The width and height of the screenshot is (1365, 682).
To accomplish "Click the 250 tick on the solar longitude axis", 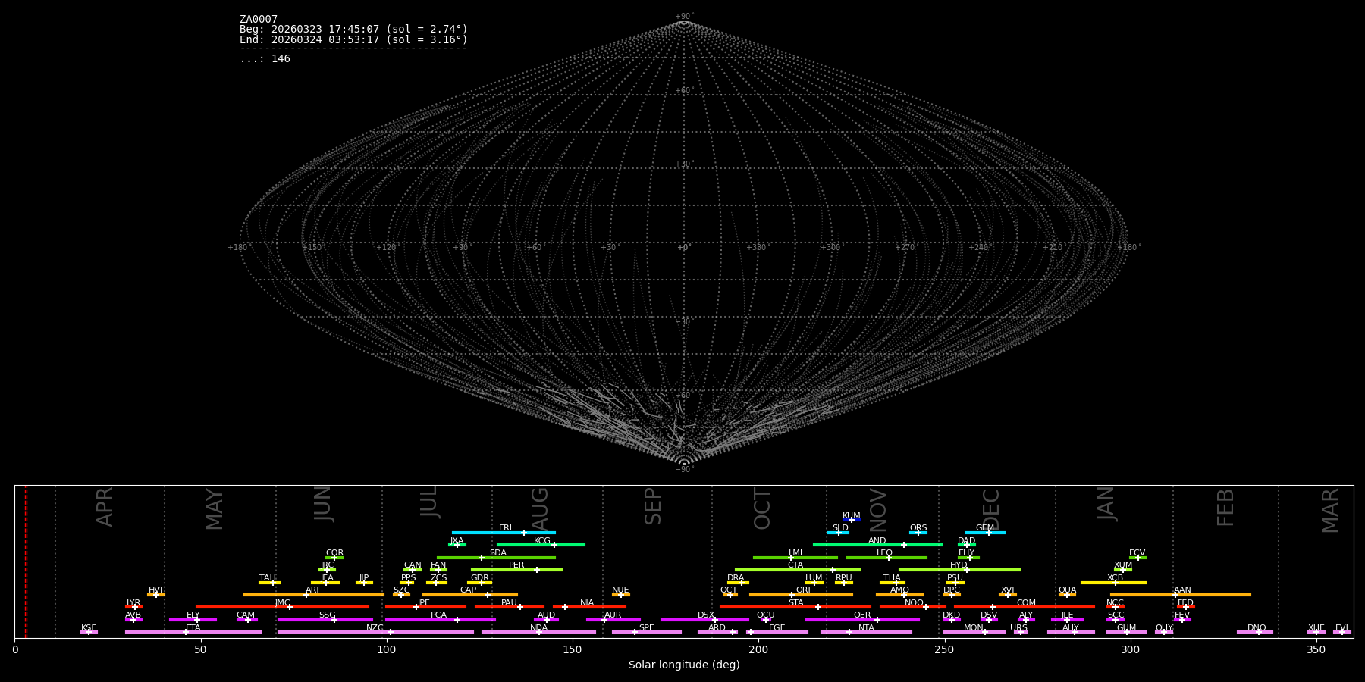I will pos(944,650).
